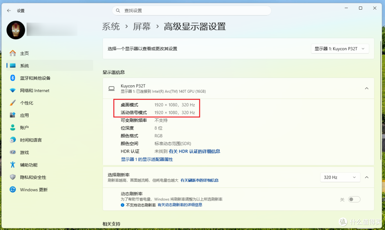This screenshot has width=385, height=230.
Task: Click the 相关支持 heading
Action: click(112, 224)
